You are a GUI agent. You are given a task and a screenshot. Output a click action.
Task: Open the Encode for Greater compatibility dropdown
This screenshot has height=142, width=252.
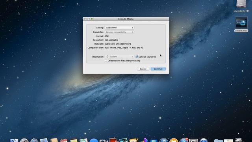point(119,32)
